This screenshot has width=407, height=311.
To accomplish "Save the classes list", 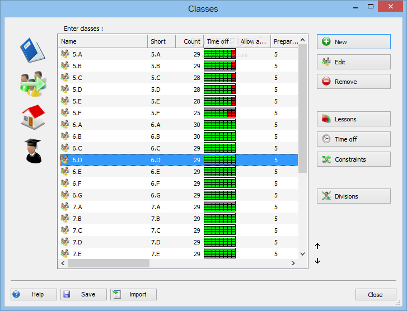I will pos(83,294).
